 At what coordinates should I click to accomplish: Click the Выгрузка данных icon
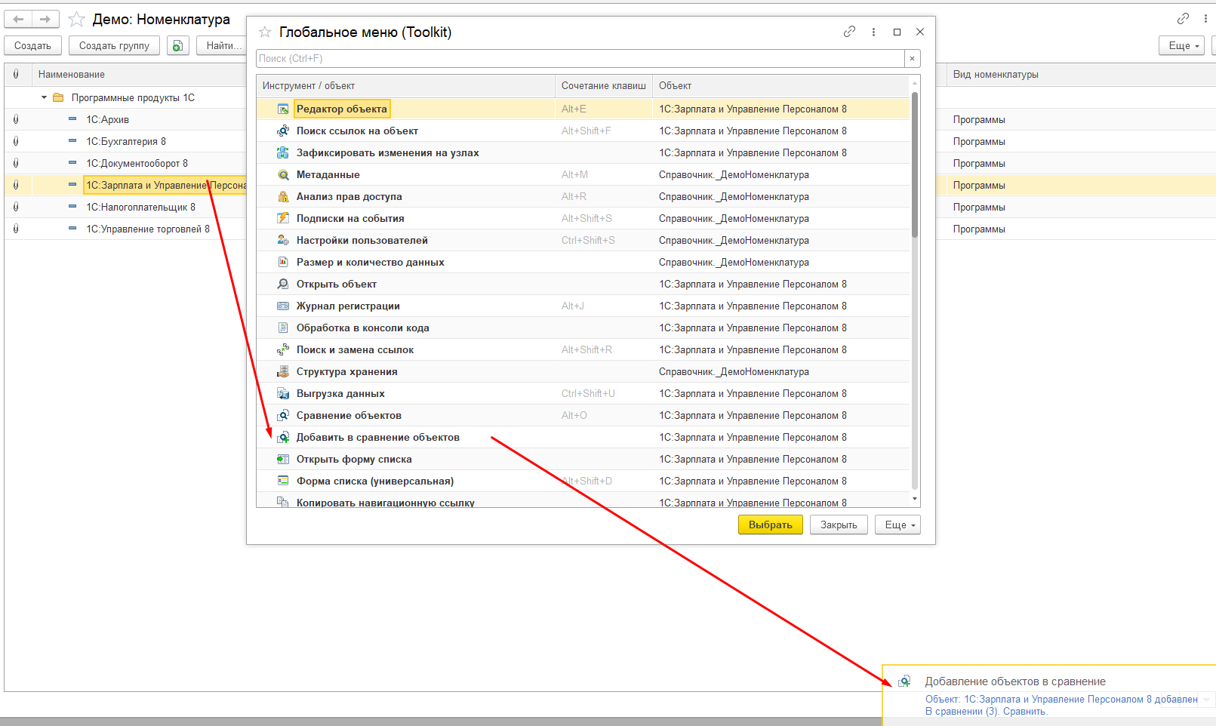tap(283, 394)
